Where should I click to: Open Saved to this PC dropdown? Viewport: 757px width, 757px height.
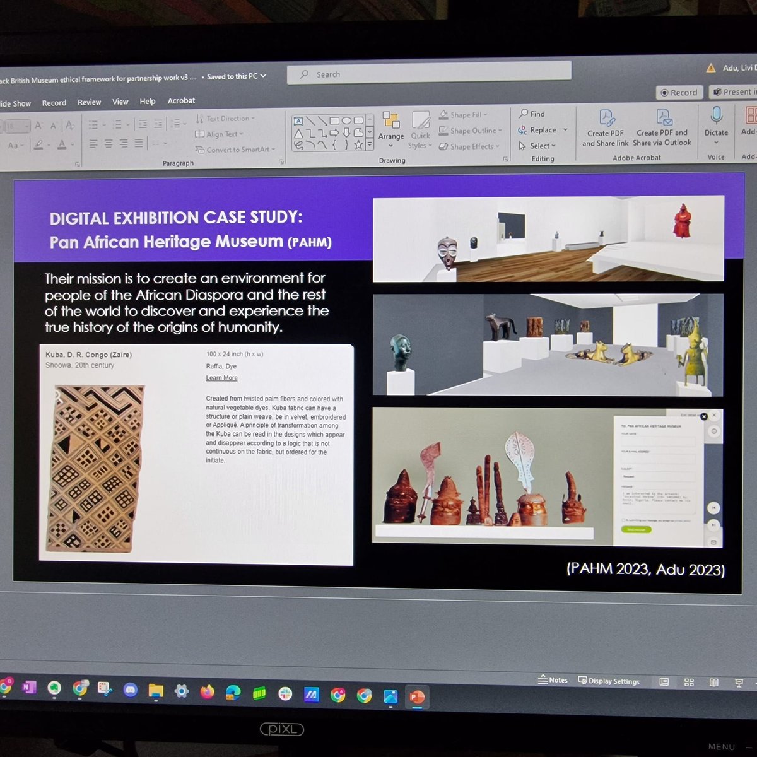click(x=237, y=76)
